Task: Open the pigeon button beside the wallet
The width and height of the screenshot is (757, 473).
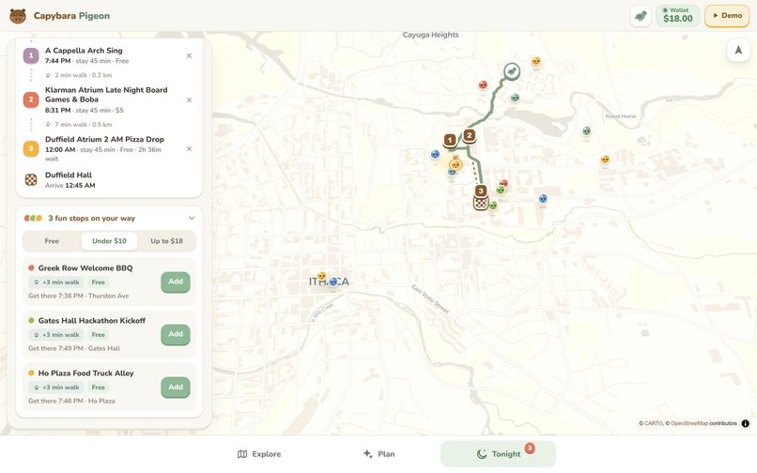Action: (x=641, y=16)
